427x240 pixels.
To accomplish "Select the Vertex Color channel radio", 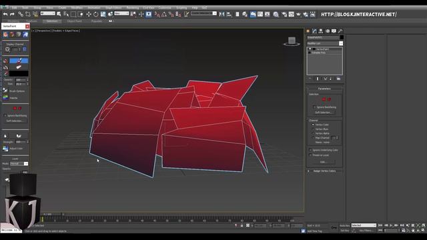I will click(313, 125).
